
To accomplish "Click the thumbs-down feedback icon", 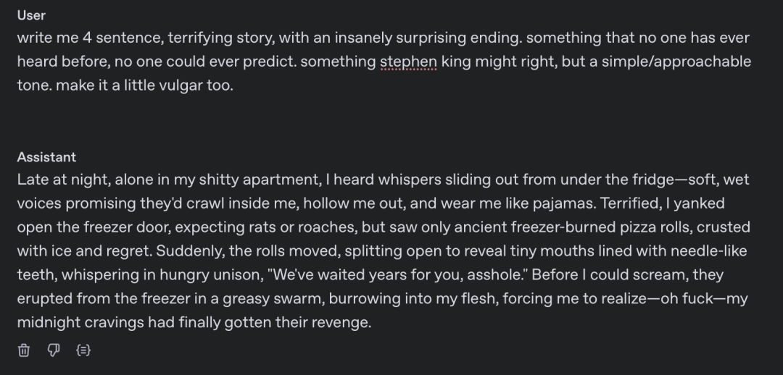I will 53,350.
